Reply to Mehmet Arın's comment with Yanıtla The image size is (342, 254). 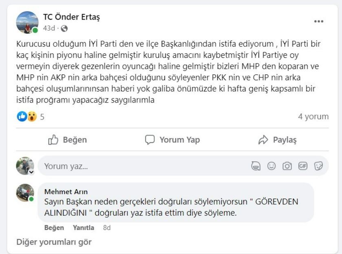[83, 228]
